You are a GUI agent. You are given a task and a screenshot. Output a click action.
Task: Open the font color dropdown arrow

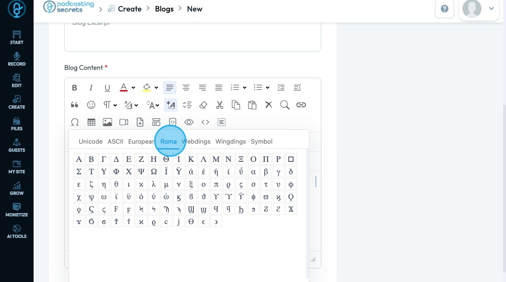pos(133,88)
